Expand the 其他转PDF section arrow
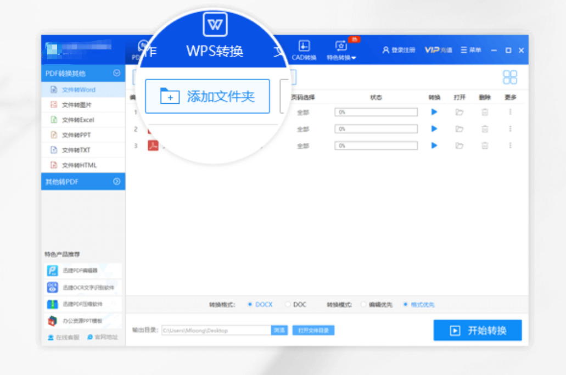 (116, 181)
